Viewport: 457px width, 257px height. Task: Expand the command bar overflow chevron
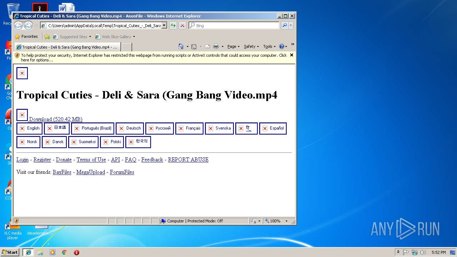292,44
